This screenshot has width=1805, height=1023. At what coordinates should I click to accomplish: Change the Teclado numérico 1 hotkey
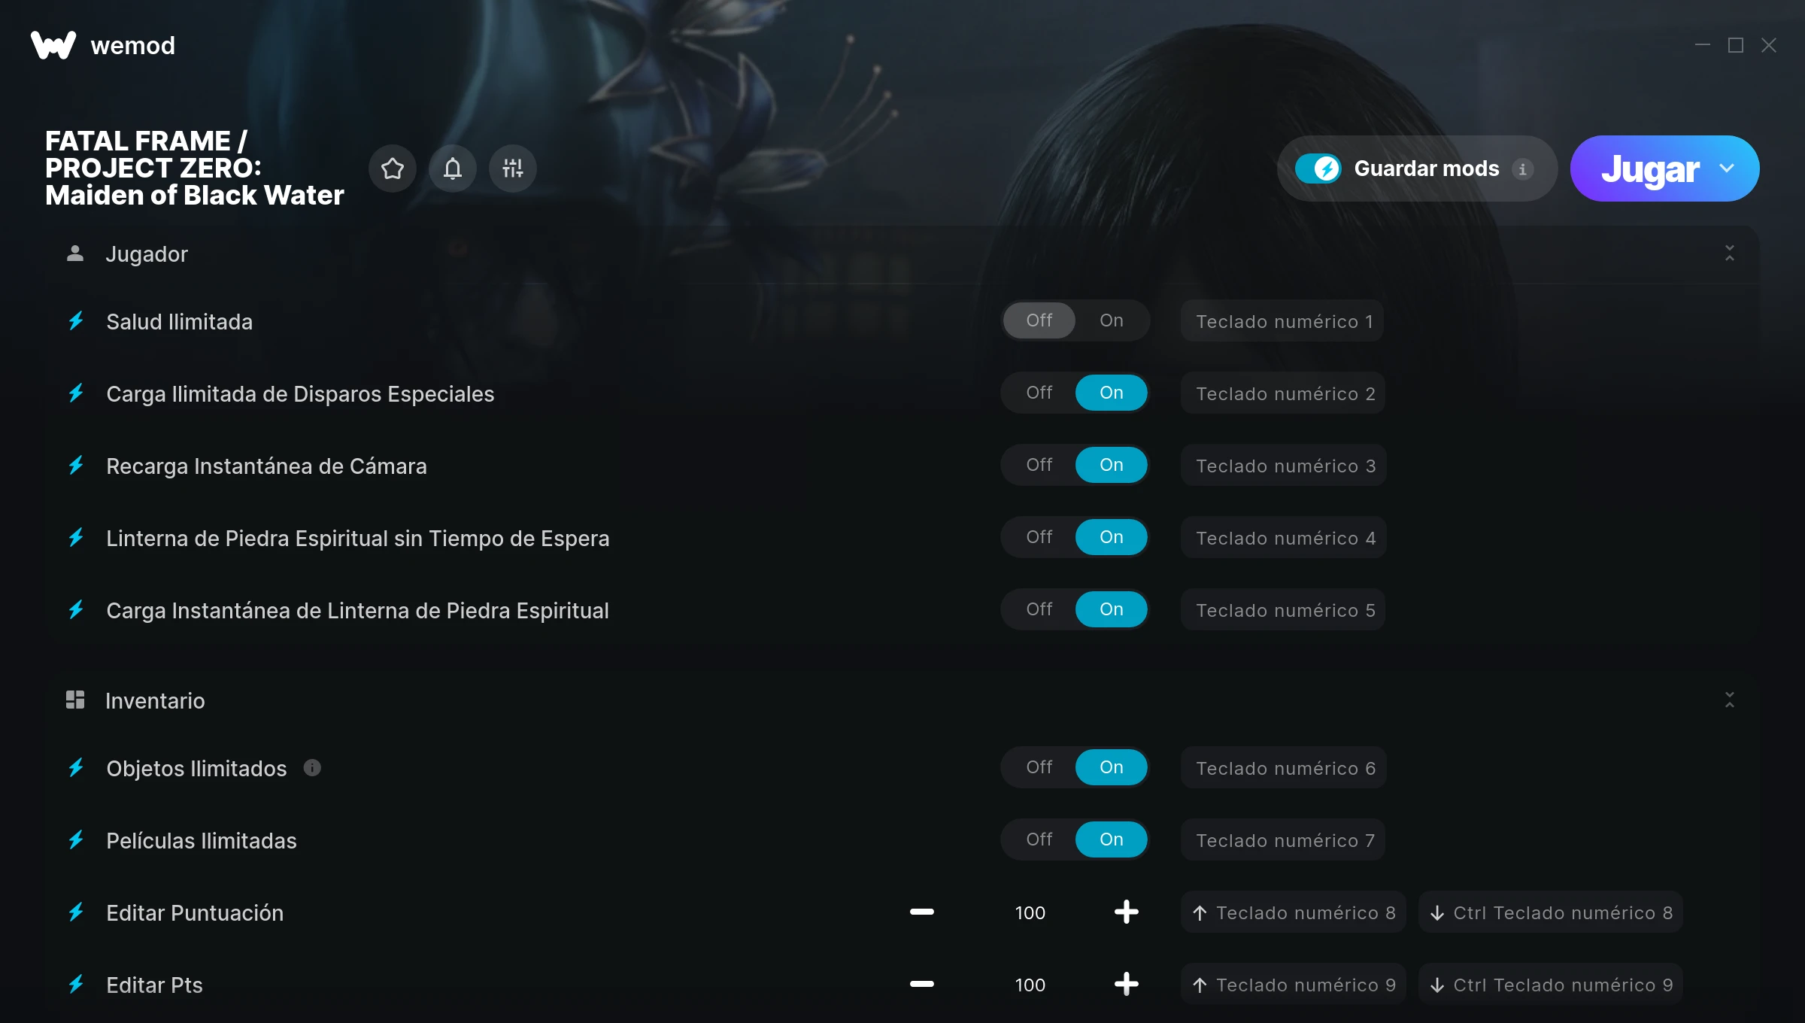coord(1283,321)
